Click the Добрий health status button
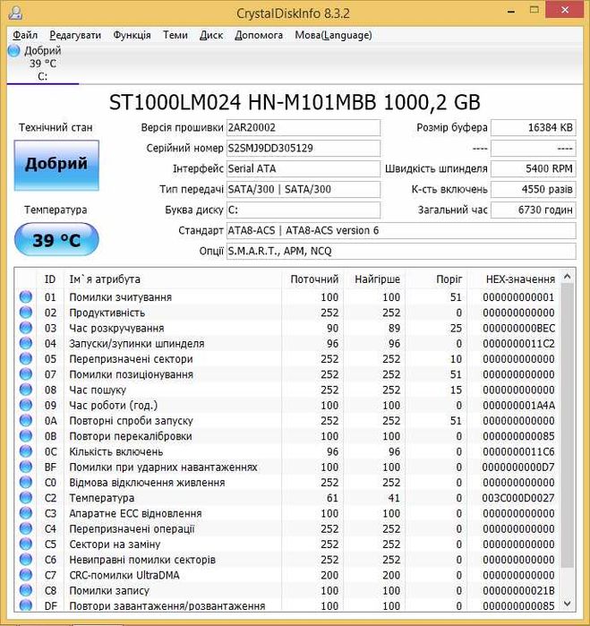Screen dimensions: 590x626 [x=56, y=165]
